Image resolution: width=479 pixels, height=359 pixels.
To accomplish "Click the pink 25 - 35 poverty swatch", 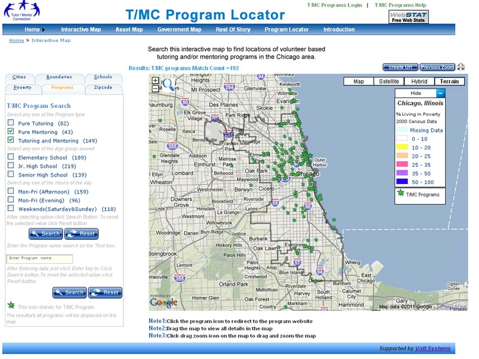I will (402, 164).
